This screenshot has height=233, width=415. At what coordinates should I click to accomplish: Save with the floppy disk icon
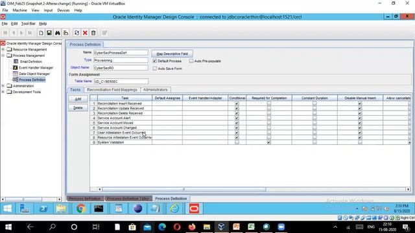pos(49,33)
